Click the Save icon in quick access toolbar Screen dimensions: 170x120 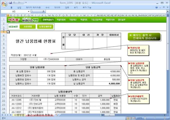tap(10, 2)
